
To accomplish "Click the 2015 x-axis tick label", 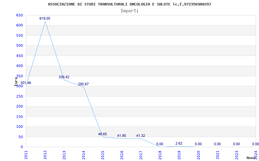I will pos(103,155).
